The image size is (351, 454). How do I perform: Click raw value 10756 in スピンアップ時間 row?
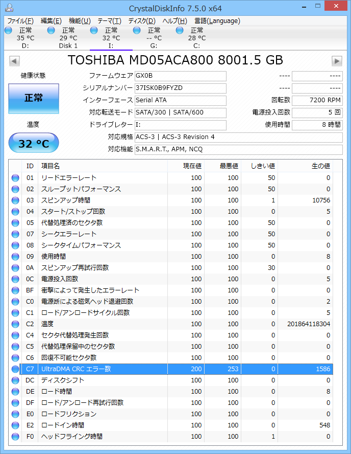[x=321, y=200]
